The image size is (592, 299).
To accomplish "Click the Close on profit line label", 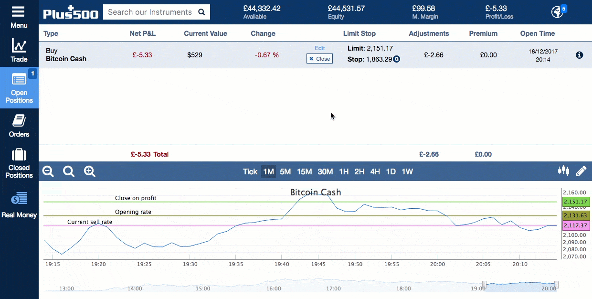I will click(x=136, y=198).
